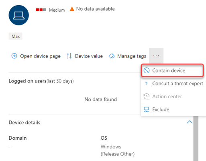Image resolution: width=206 pixels, height=161 pixels.
Task: Click the Action center history icon
Action: [x=147, y=97]
